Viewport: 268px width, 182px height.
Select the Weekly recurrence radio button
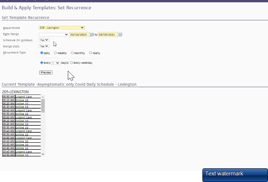(56, 53)
